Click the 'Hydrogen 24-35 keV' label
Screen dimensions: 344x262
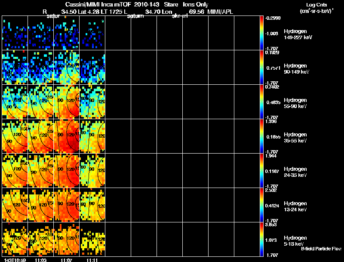coord(295,172)
